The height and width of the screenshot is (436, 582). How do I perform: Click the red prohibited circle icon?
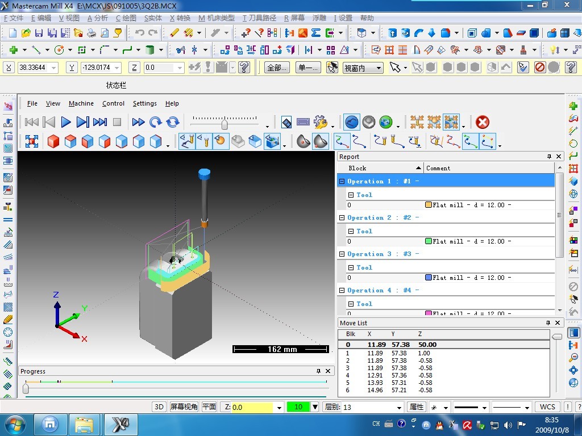540,67
